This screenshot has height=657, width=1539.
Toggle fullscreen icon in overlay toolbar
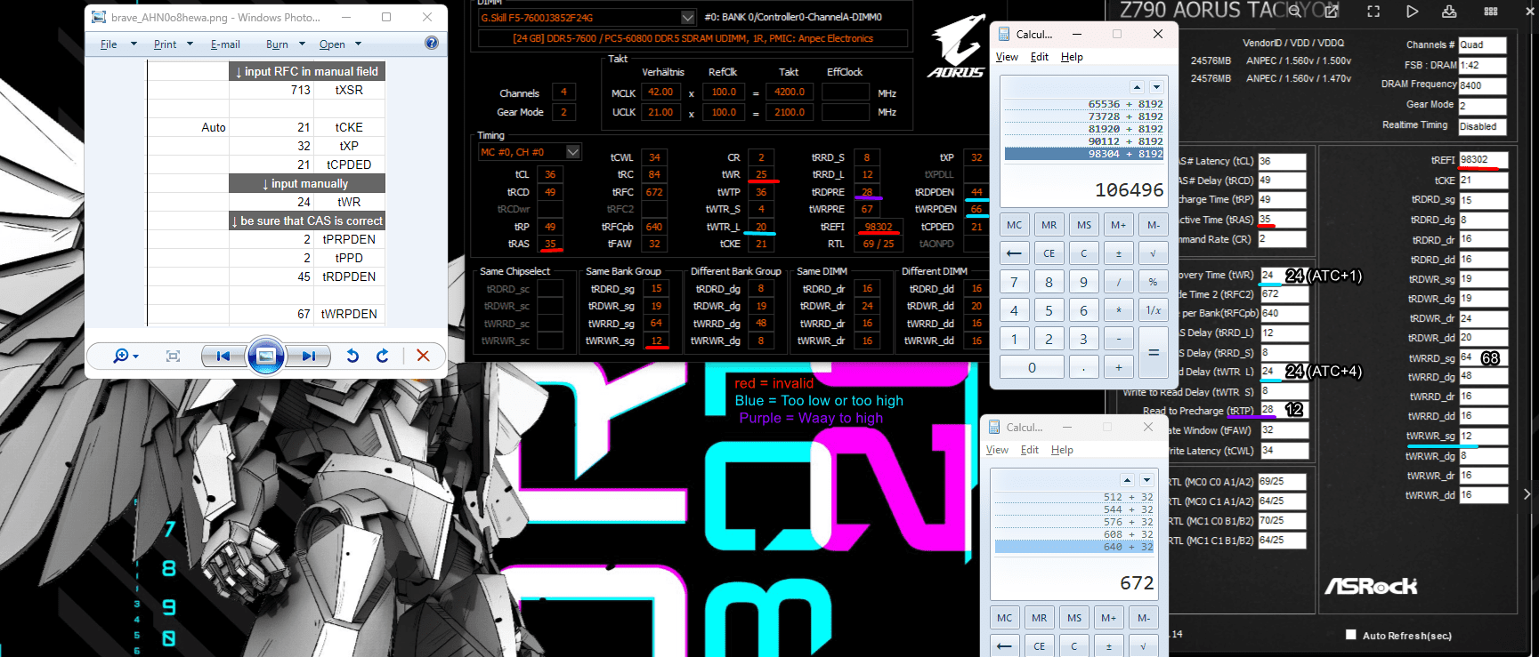coord(1373,11)
